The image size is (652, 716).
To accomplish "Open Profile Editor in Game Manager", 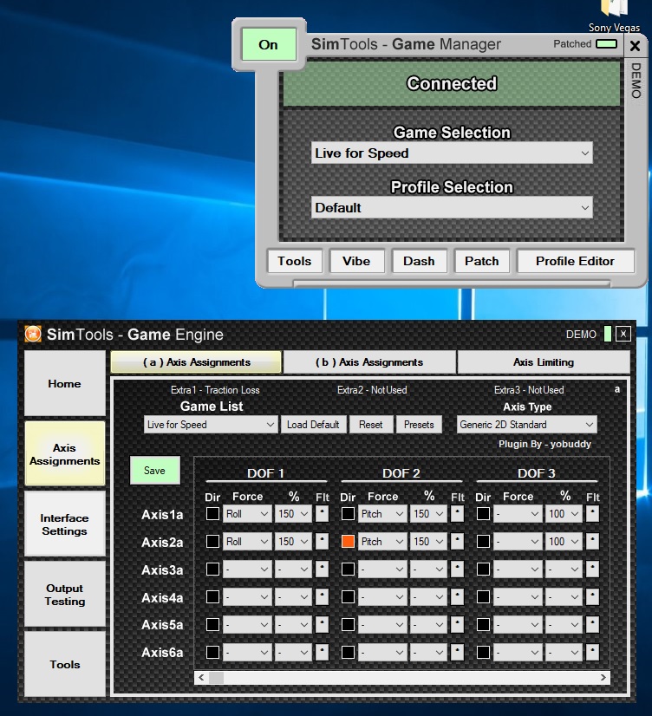I will click(576, 261).
